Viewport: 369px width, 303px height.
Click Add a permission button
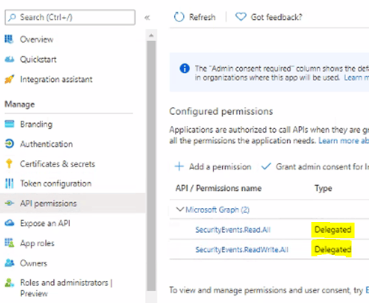click(213, 167)
